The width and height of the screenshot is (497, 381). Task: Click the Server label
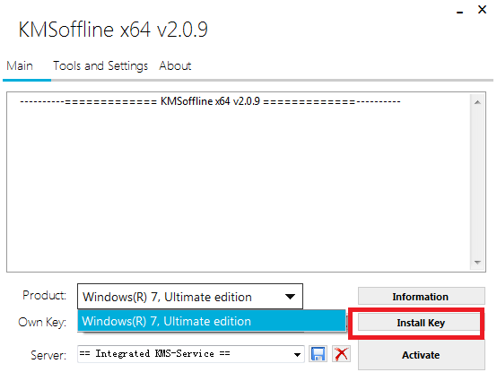[48, 355]
